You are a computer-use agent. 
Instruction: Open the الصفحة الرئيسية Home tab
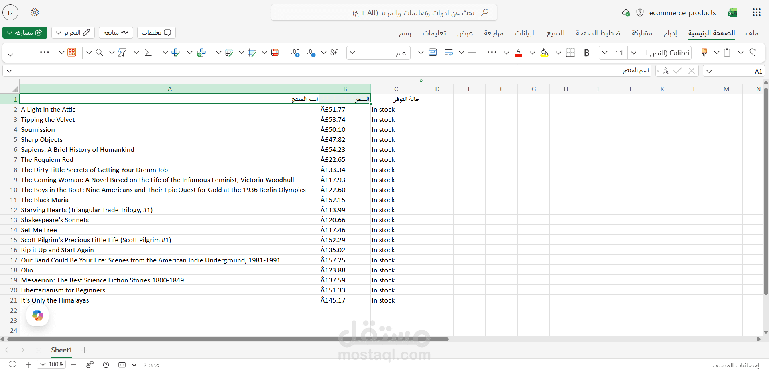point(712,33)
